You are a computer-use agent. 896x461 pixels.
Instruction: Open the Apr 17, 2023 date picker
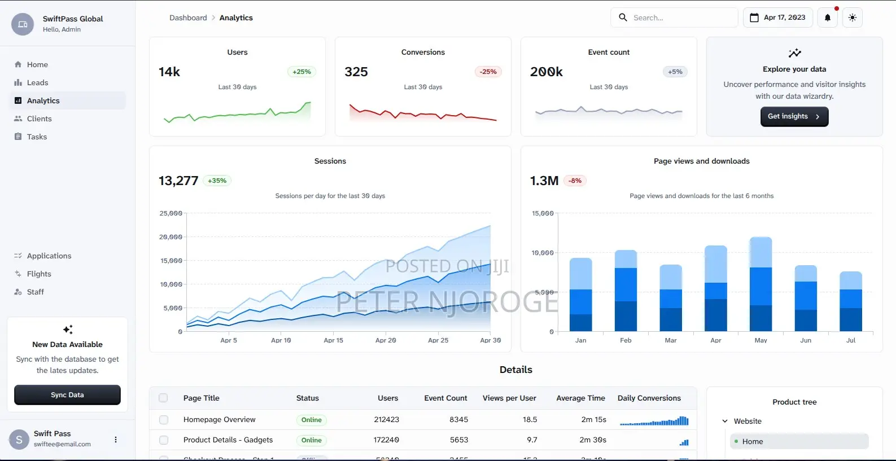pyautogui.click(x=778, y=17)
